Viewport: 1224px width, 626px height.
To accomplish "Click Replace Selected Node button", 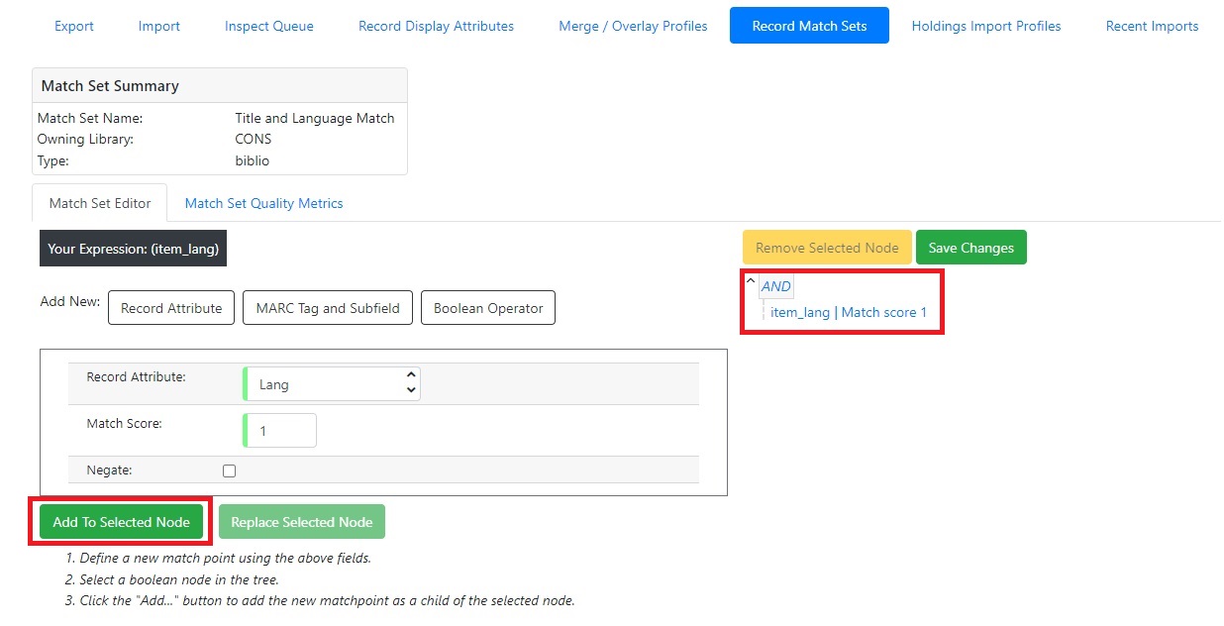I will [x=301, y=522].
